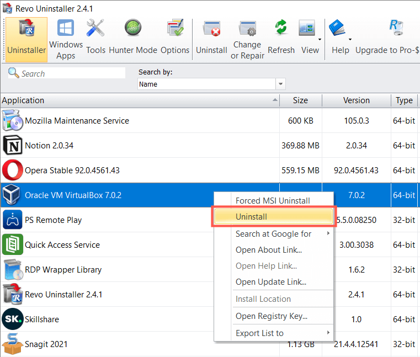
Task: Sort list by Application column header
Action: [x=138, y=100]
